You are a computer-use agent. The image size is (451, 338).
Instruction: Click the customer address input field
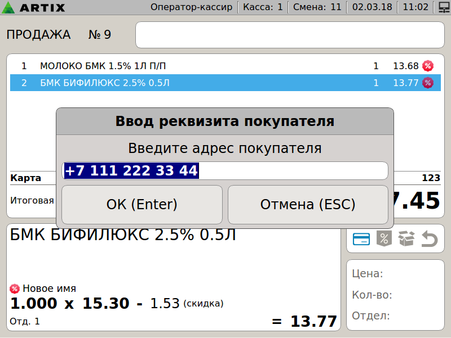coord(225,171)
